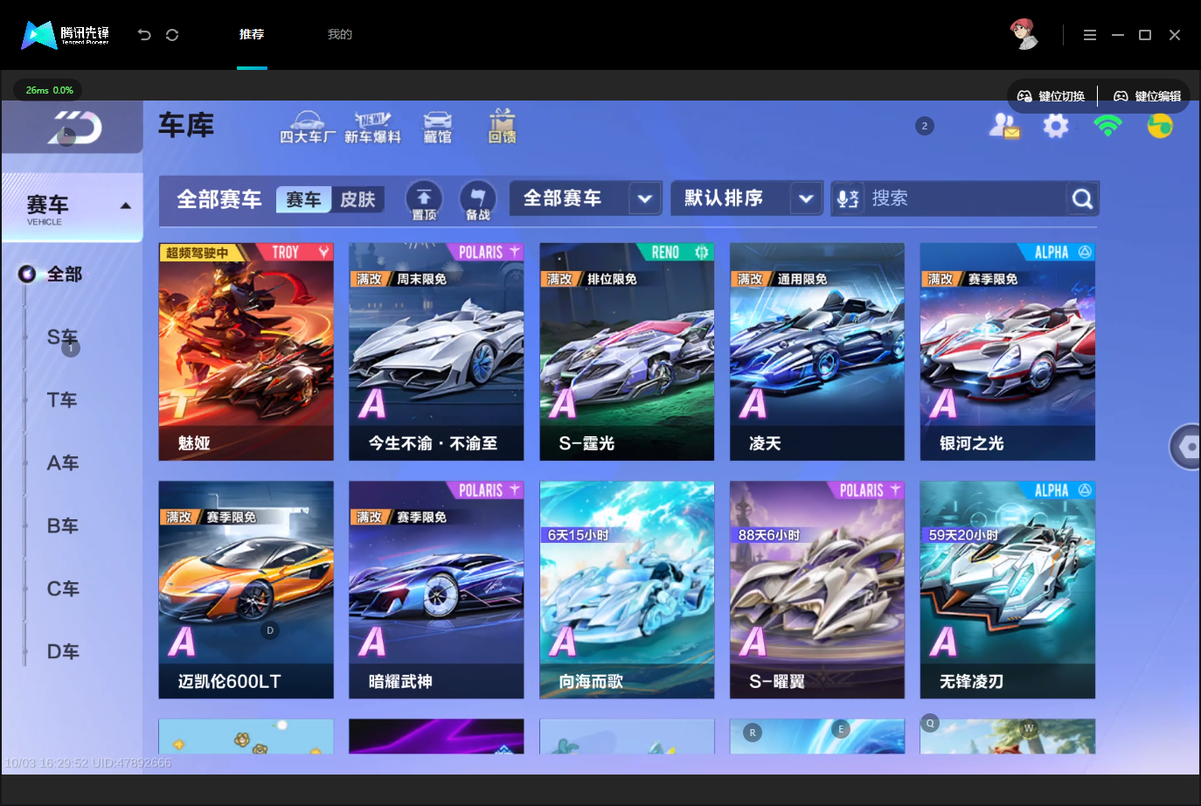
Task: Click the 备战 battle prep button
Action: tap(477, 200)
